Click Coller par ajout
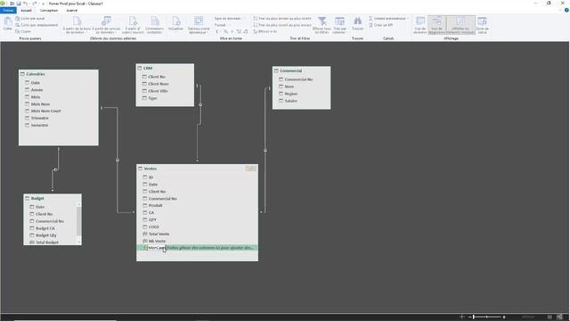The width and height of the screenshot is (570, 321). [x=30, y=18]
